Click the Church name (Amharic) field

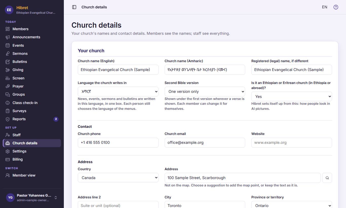click(205, 70)
